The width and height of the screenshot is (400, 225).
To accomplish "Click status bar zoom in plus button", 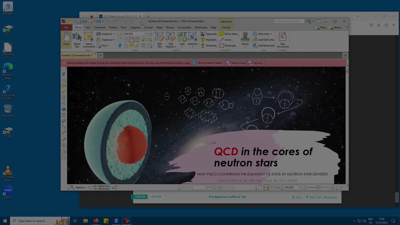I will pyautogui.click(x=332, y=187).
